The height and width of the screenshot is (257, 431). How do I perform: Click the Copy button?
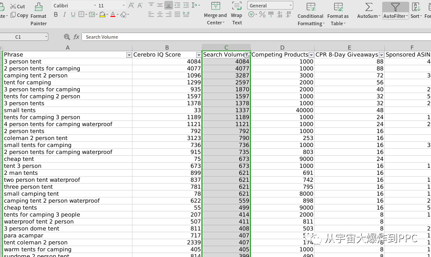pos(19,15)
